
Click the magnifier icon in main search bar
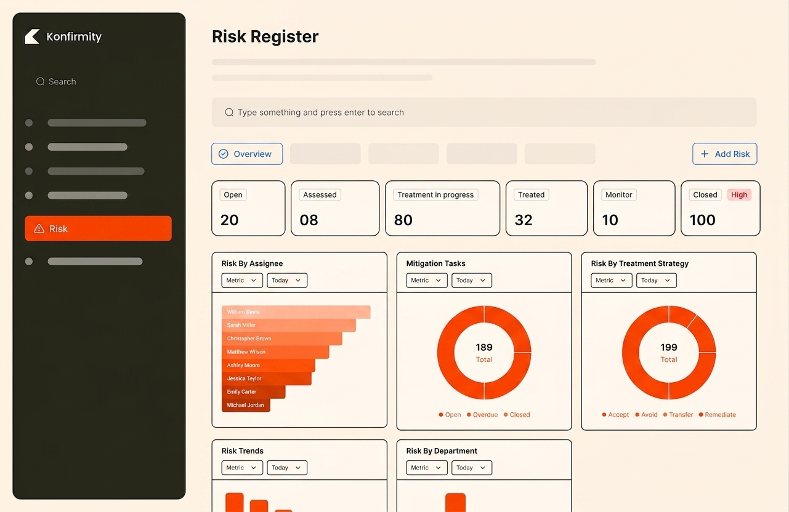229,112
